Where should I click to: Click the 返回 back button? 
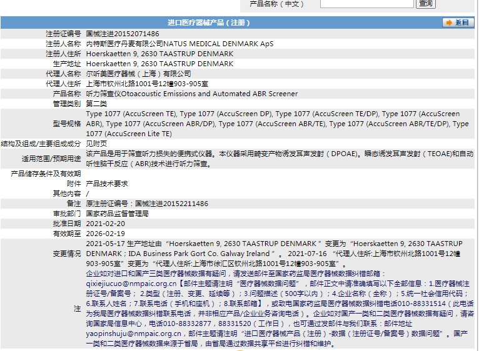coord(458,22)
